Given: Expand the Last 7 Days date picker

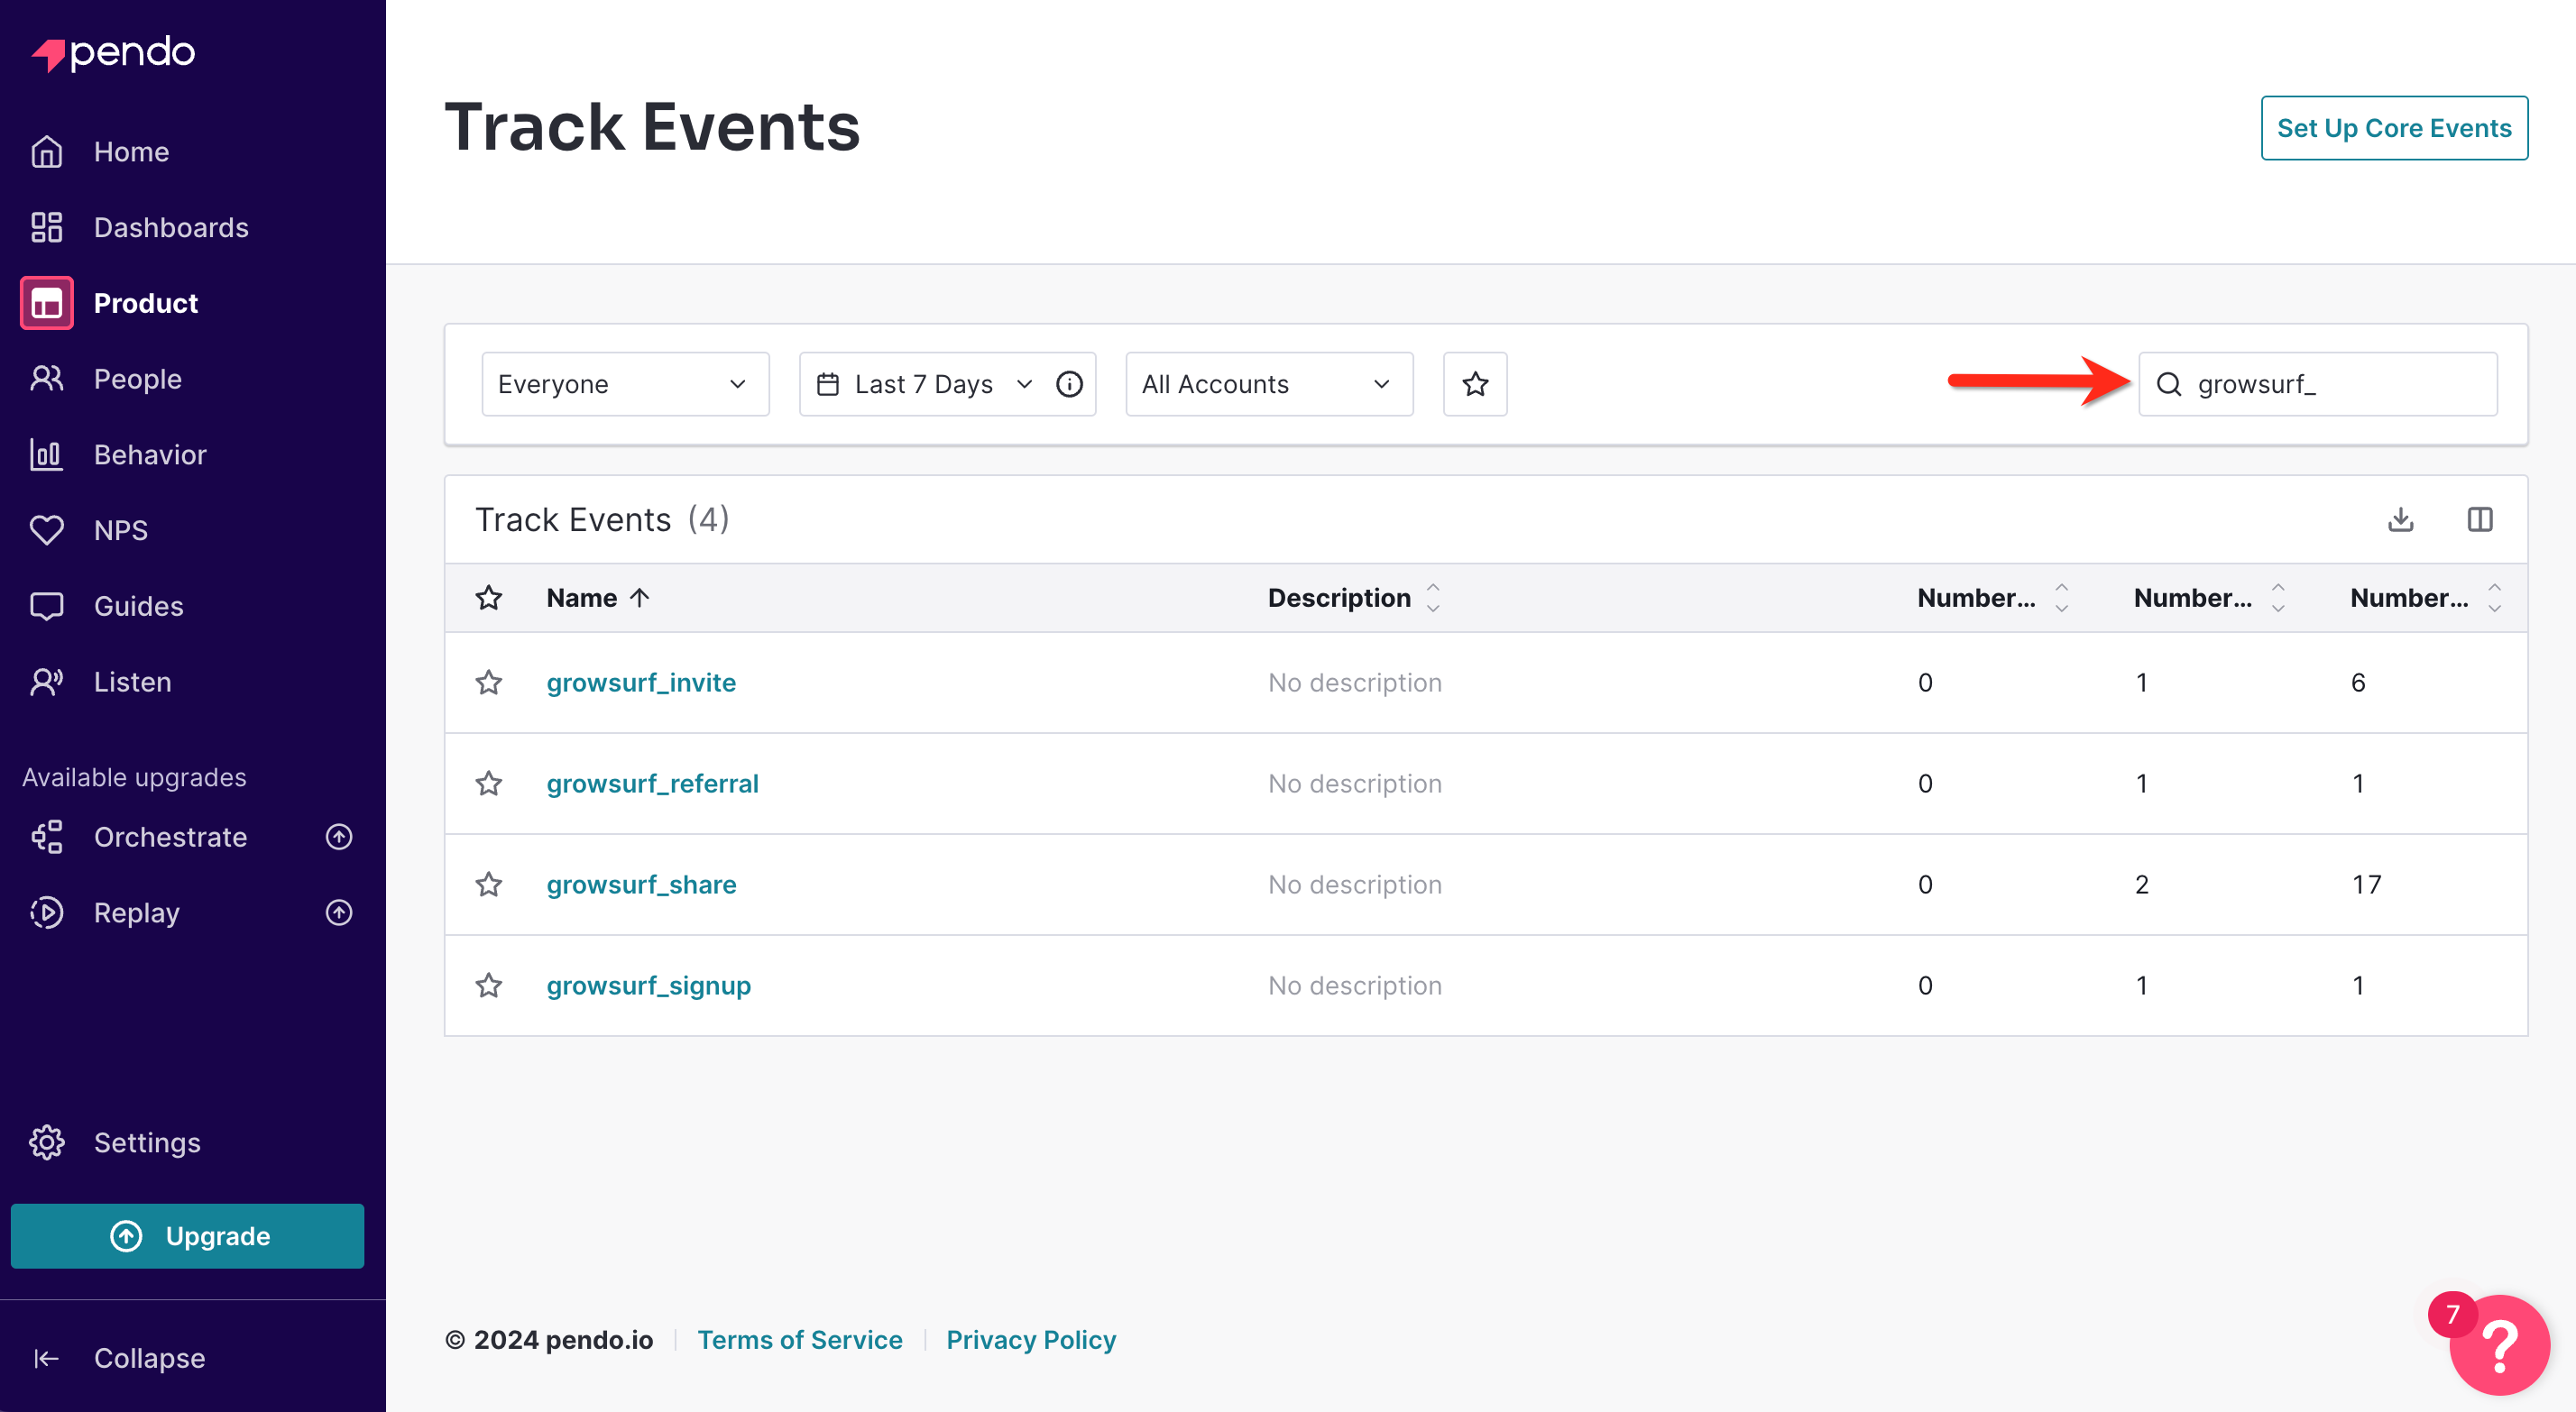Looking at the screenshot, I should tap(923, 384).
